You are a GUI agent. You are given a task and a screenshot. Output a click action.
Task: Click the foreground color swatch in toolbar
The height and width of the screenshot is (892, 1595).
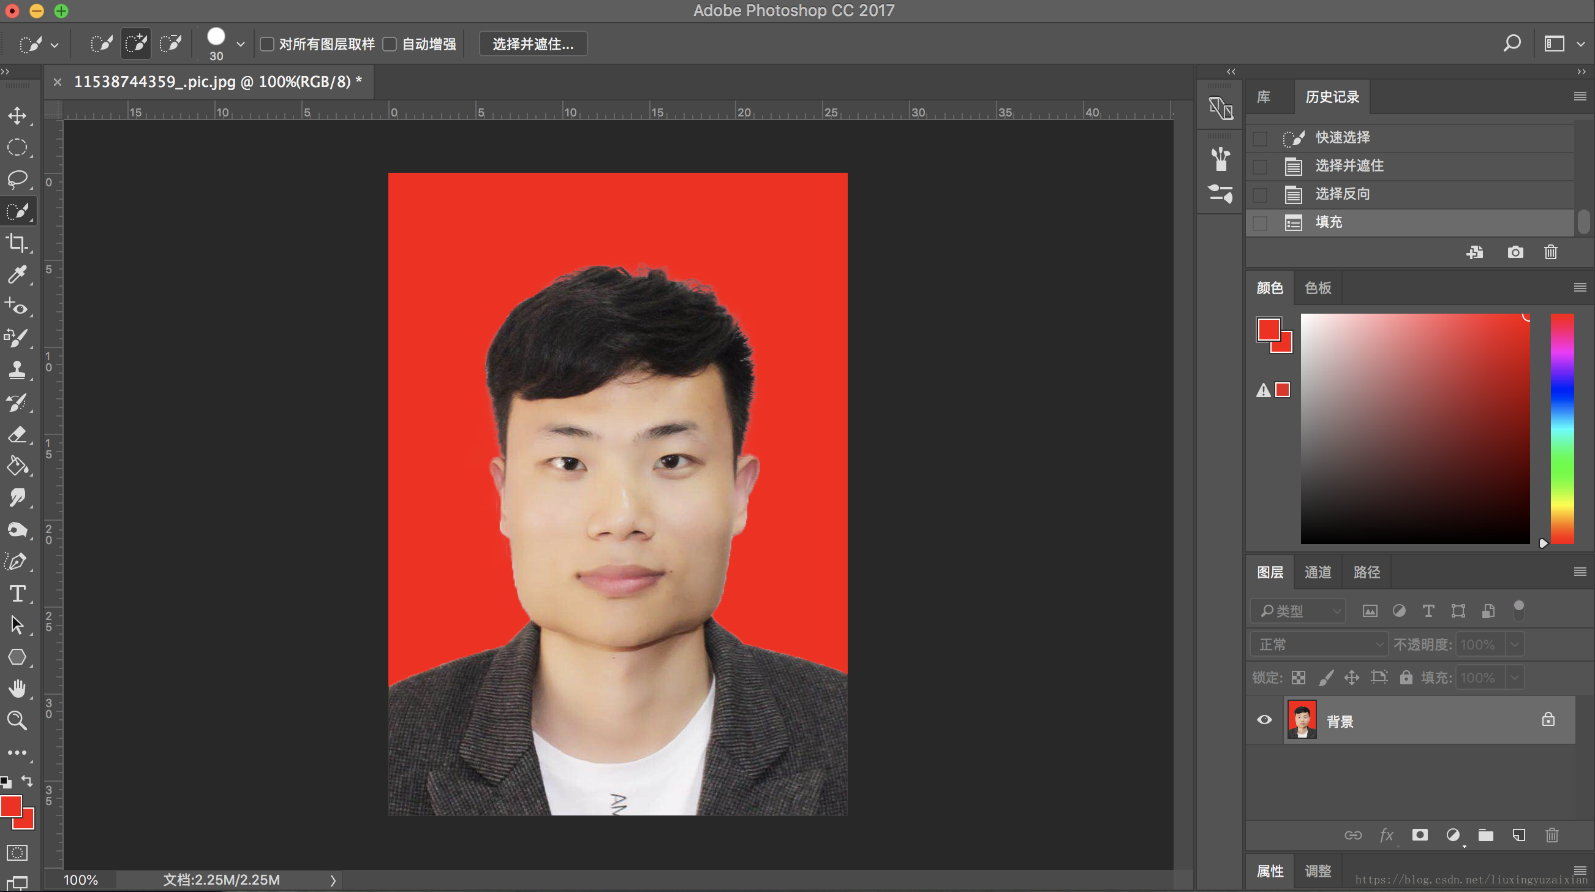10,806
